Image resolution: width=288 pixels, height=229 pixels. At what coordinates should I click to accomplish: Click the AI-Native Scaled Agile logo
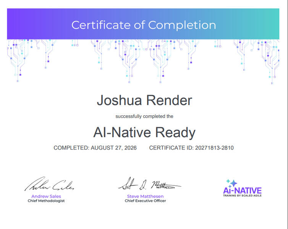tap(242, 188)
